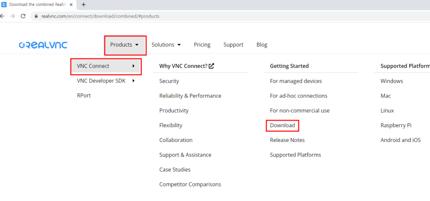Select the Raspberry Pi platform link
The width and height of the screenshot is (430, 201).
396,125
